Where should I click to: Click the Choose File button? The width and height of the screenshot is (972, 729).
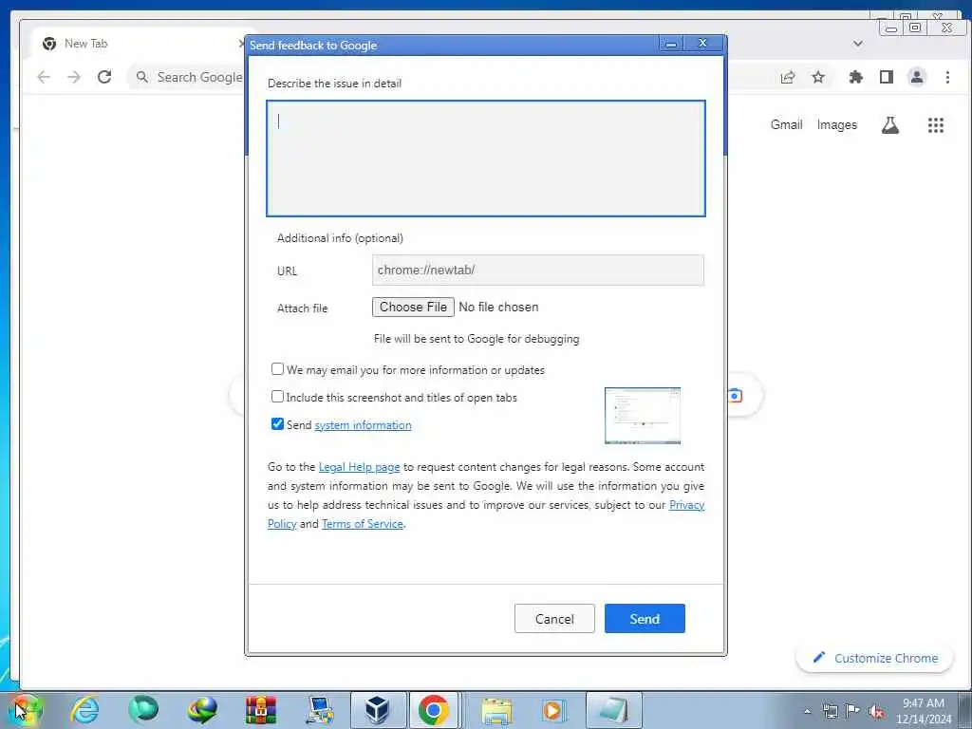tap(413, 307)
